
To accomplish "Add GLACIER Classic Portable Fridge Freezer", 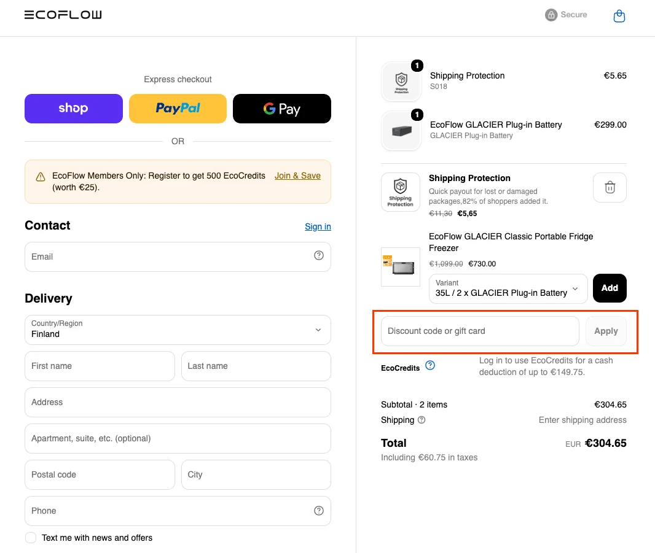I will click(610, 288).
